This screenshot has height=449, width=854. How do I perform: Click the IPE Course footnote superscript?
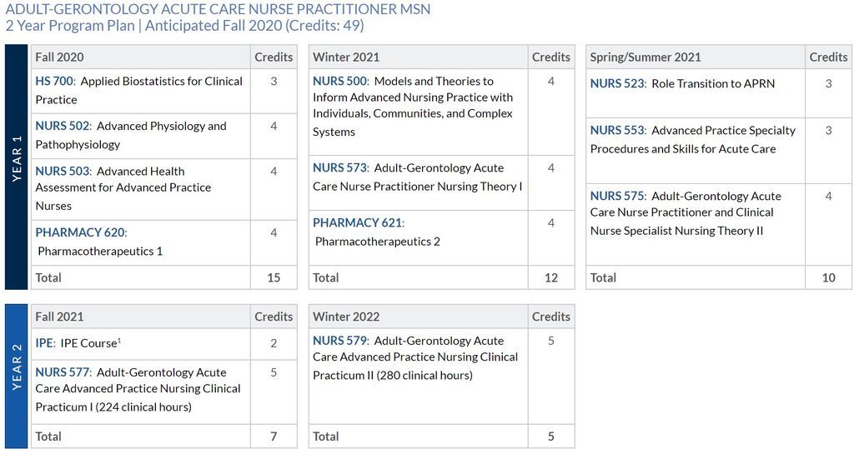coord(119,341)
